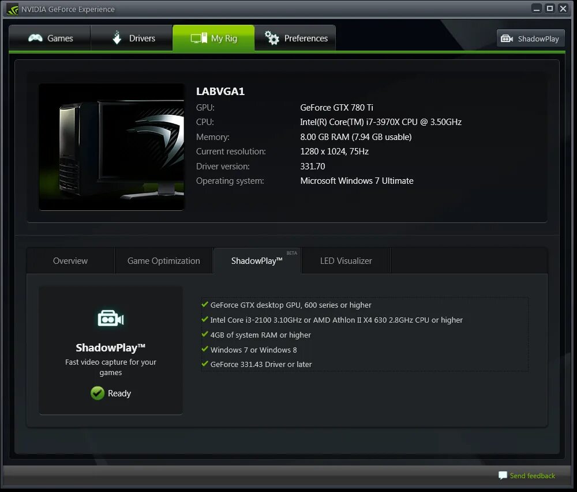Open the LED Visualizer sub-tab
This screenshot has width=577, height=492.
(346, 261)
